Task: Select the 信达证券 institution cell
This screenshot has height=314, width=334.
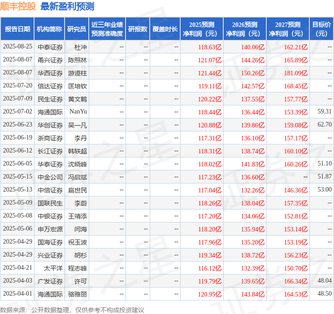Action: point(50,86)
